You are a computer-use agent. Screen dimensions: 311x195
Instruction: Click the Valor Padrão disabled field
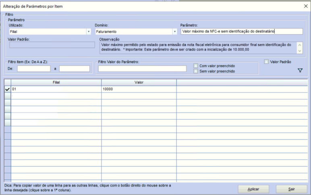pyautogui.click(x=52, y=45)
